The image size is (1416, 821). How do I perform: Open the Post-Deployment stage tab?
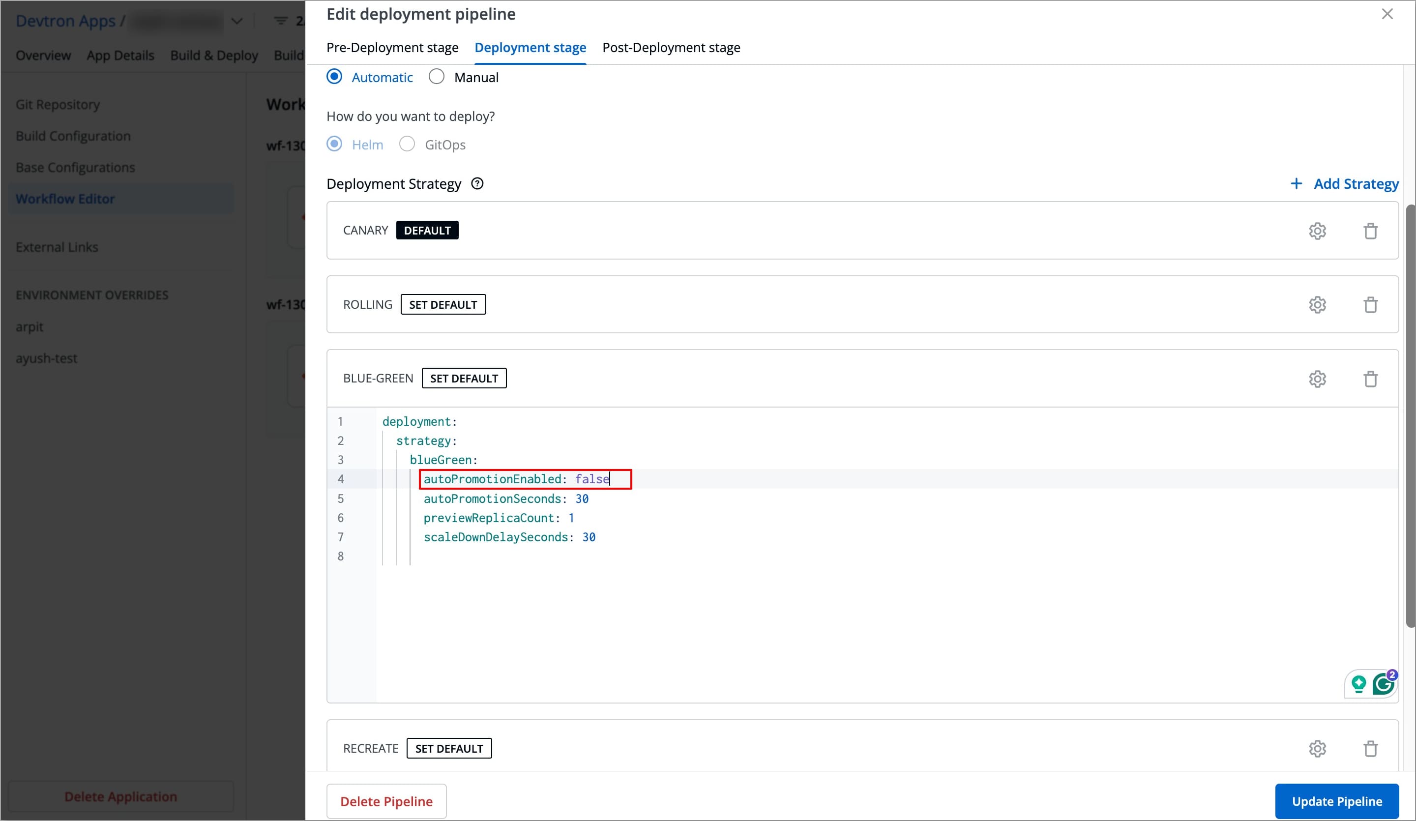671,48
